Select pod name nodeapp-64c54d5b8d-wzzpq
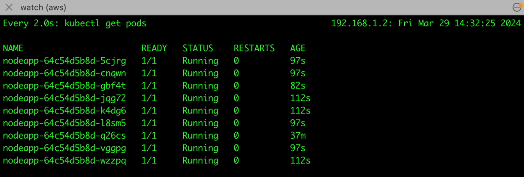This screenshot has height=177, width=524. pos(64,161)
